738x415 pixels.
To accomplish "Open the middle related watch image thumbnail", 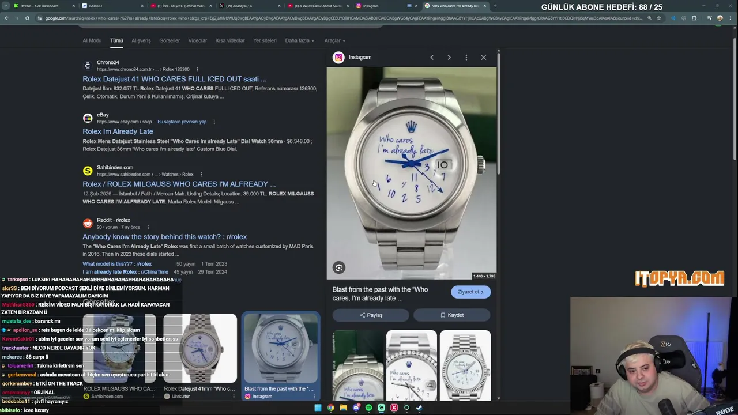I will point(411,365).
